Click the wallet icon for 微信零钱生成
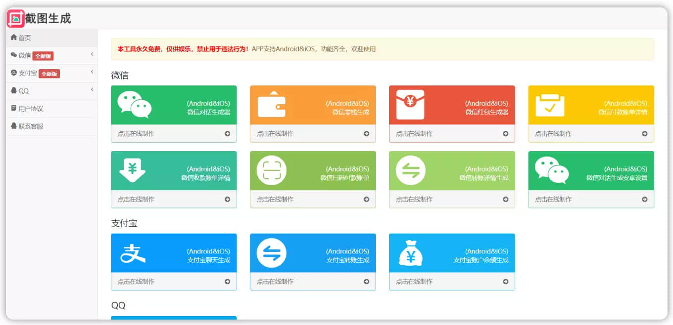The image size is (673, 325). [x=271, y=105]
